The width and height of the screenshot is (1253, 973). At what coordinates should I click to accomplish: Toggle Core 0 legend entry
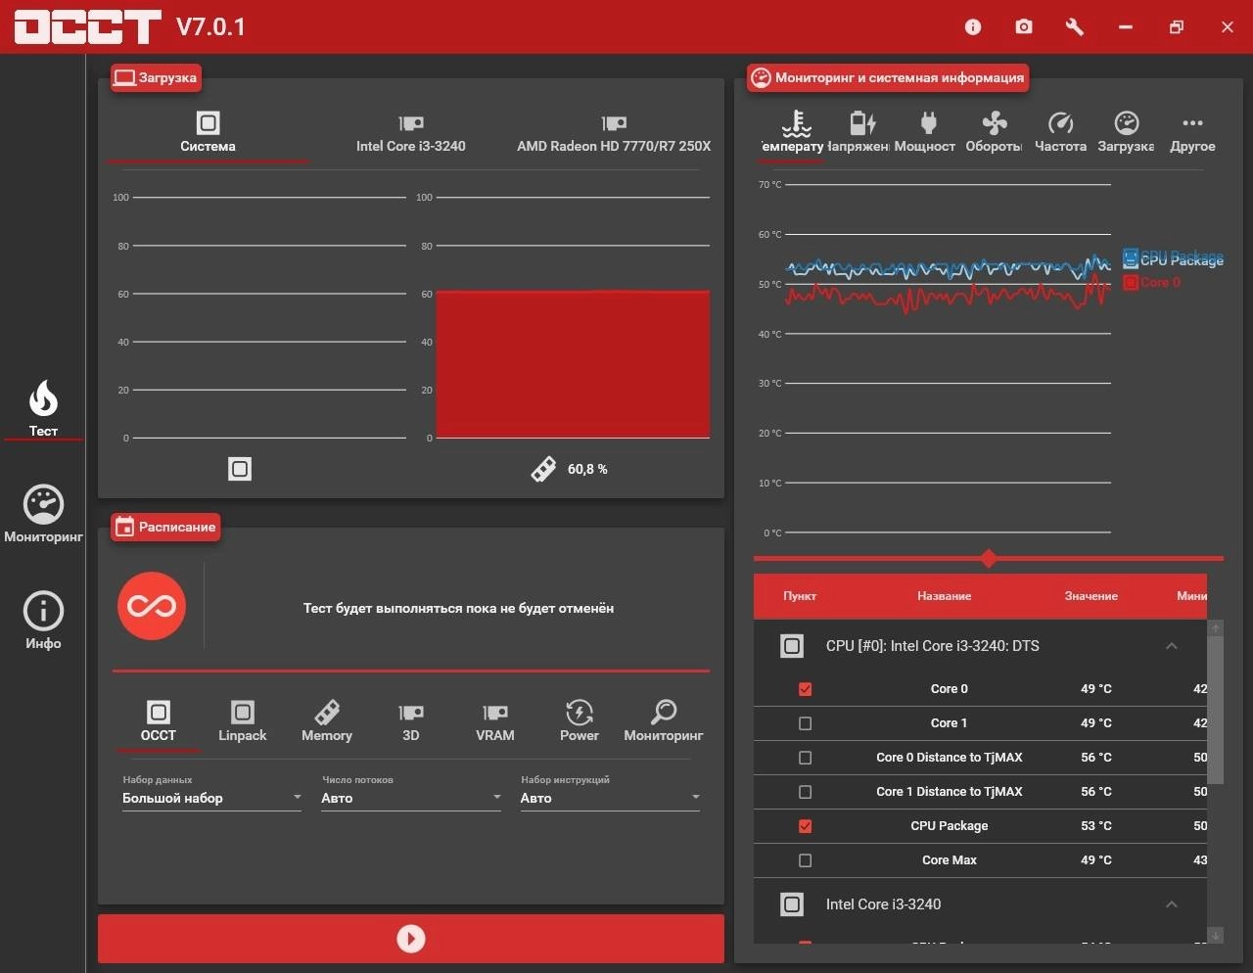tap(1152, 282)
